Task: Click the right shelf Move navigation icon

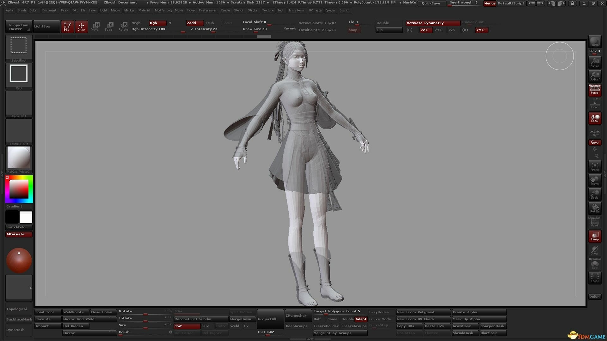Action: point(595,180)
